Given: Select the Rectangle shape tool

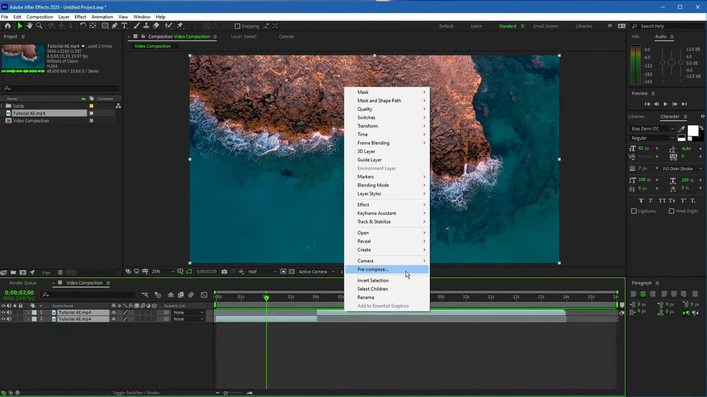Looking at the screenshot, I should [x=104, y=26].
